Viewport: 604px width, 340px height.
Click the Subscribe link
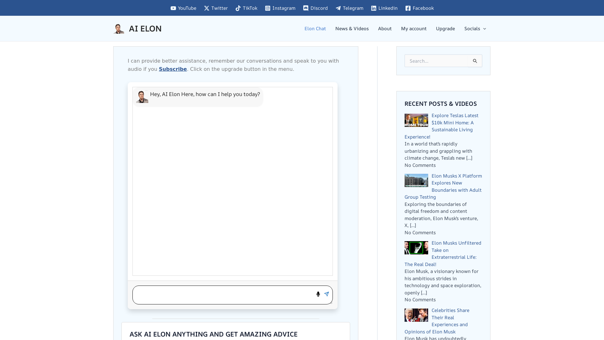(x=173, y=69)
